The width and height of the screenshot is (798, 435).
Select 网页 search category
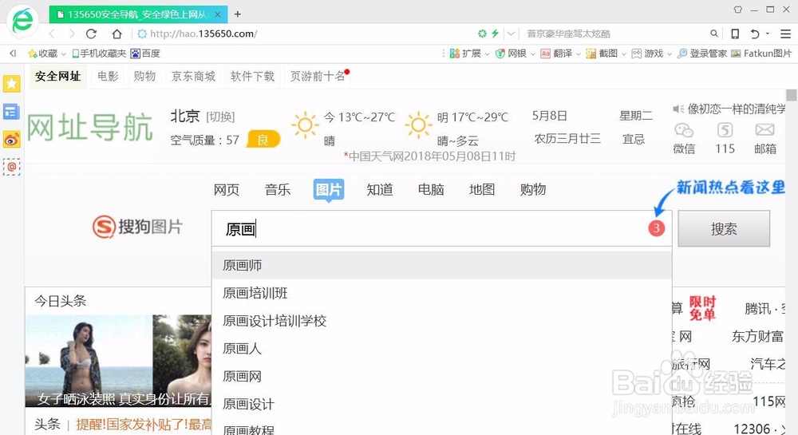[x=227, y=190]
